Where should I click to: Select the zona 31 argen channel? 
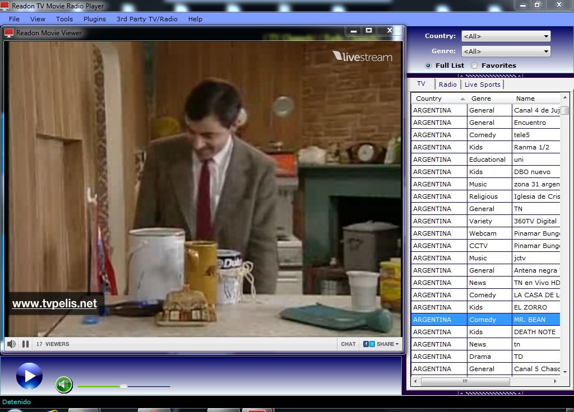click(485, 184)
